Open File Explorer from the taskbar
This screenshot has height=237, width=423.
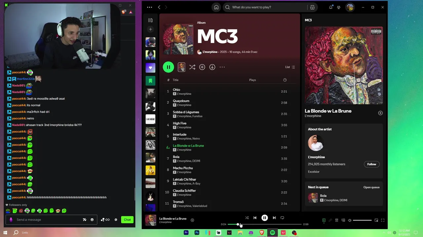[x=240, y=233]
